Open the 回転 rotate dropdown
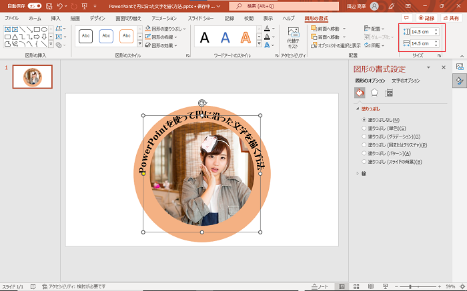 coord(374,45)
